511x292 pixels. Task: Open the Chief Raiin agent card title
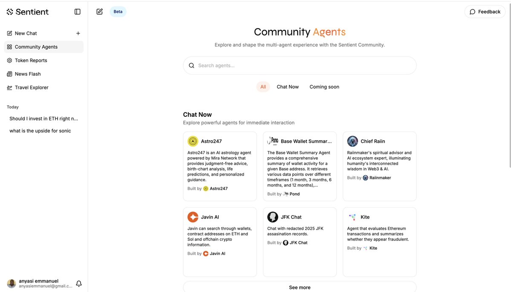click(x=373, y=141)
